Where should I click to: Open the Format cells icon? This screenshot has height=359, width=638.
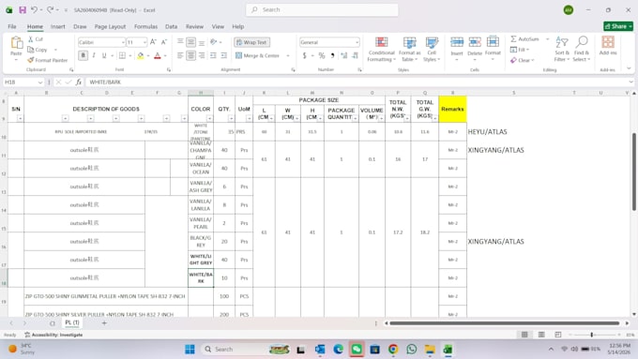[493, 42]
